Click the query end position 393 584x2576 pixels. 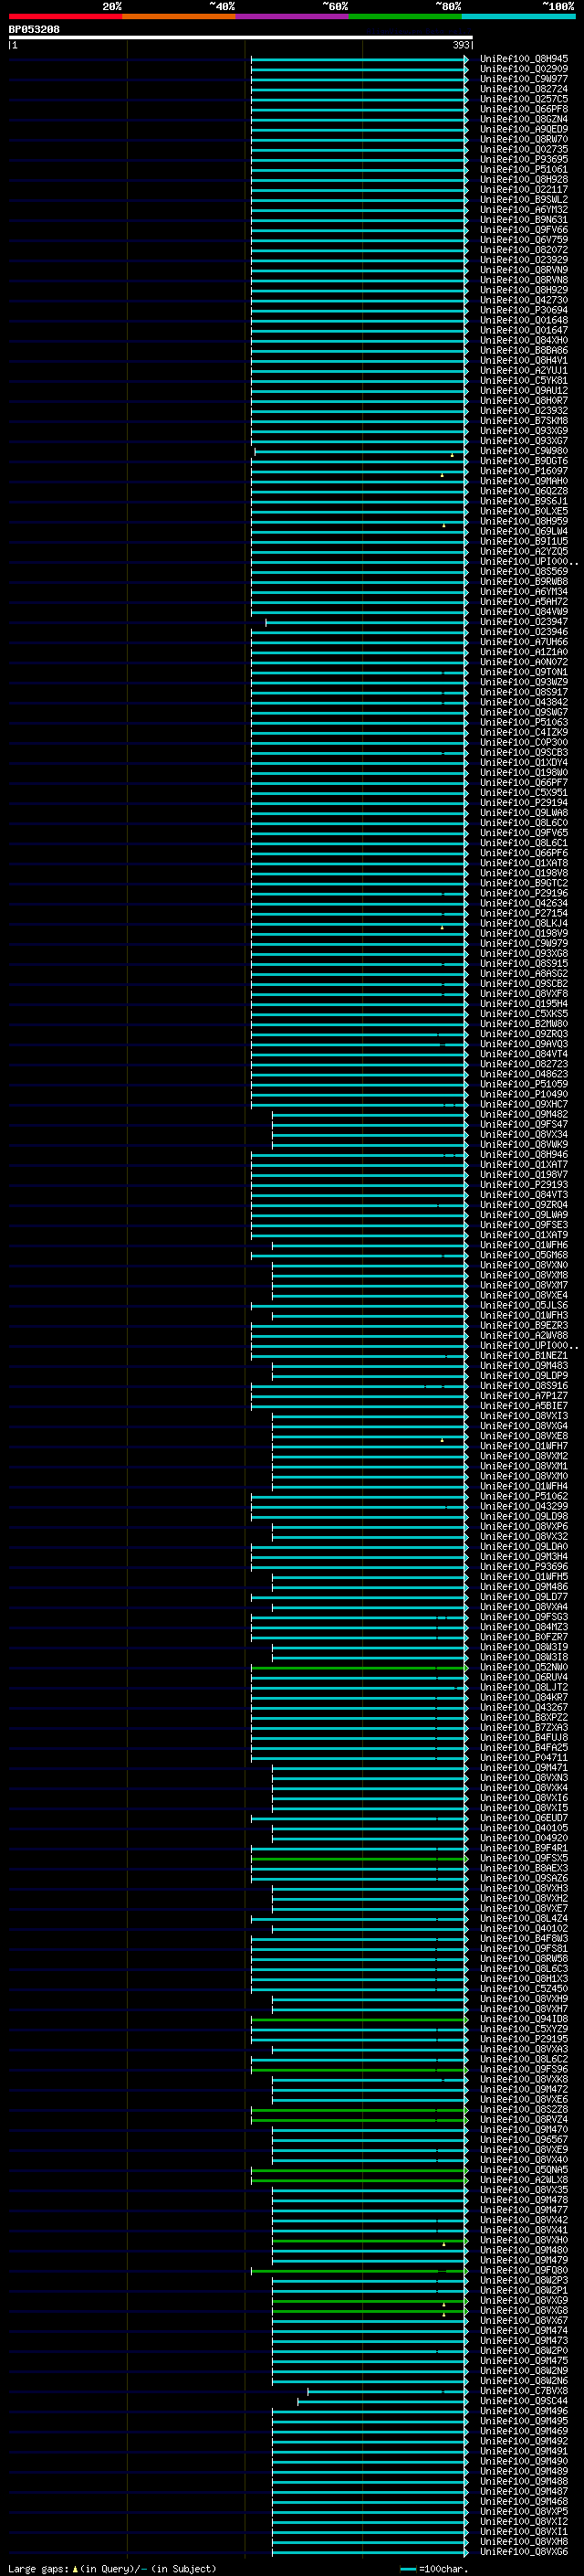461,45
